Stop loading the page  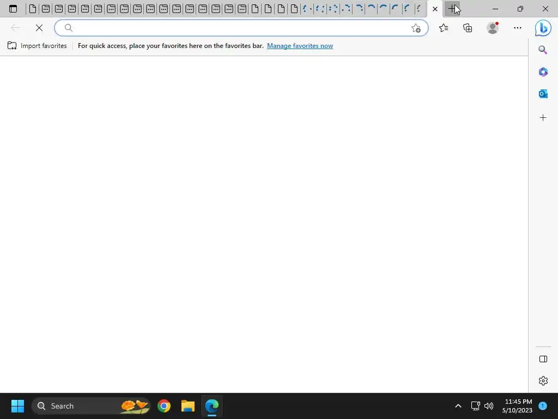(x=39, y=28)
